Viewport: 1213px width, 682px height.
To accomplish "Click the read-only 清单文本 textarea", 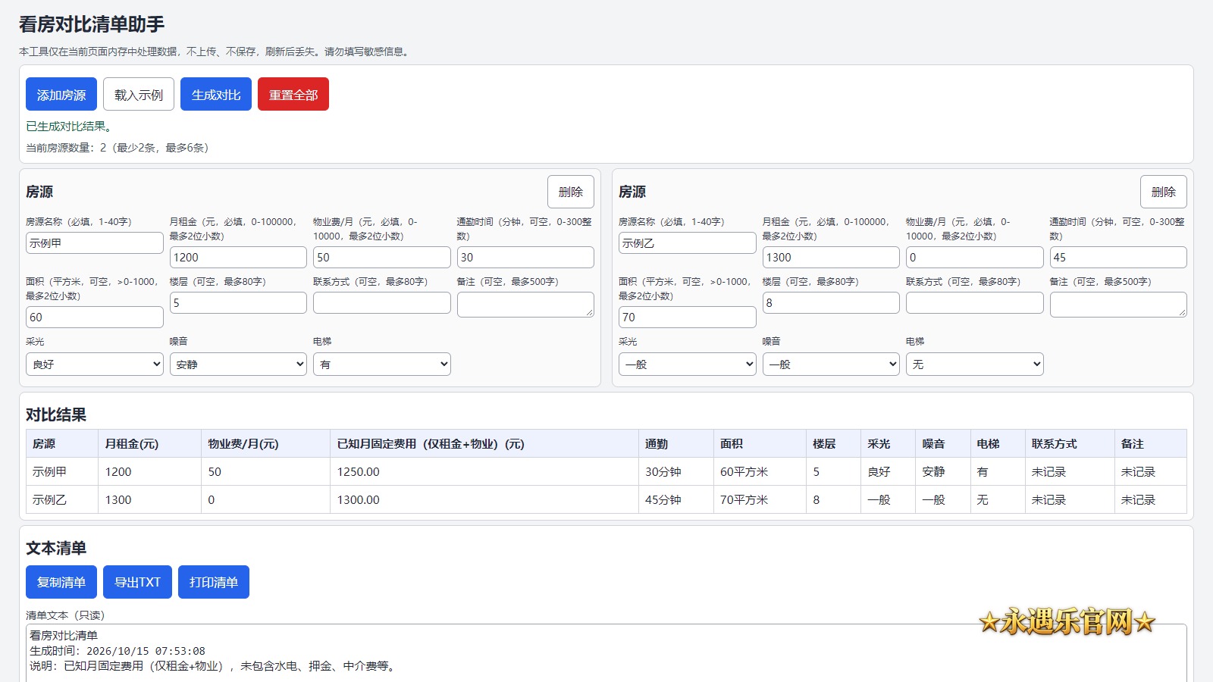I will [606, 653].
